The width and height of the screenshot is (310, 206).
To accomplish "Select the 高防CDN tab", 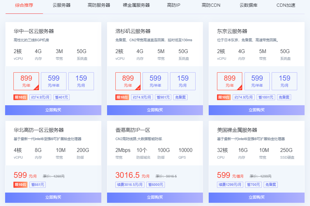I will [211, 5].
